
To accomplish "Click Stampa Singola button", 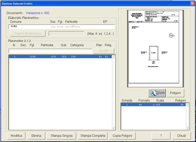I will click(61, 136).
